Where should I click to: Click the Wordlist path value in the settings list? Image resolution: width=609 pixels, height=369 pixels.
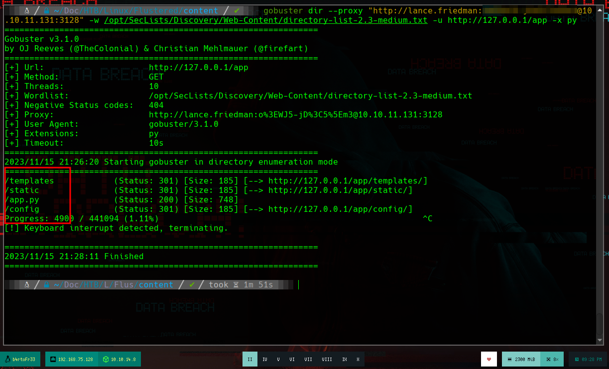310,96
